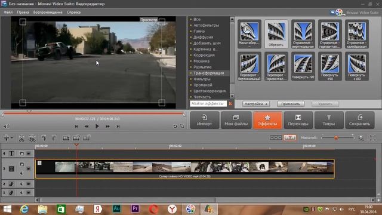Open the Справка menu
Viewport: 382px width, 215px height.
(x=73, y=12)
